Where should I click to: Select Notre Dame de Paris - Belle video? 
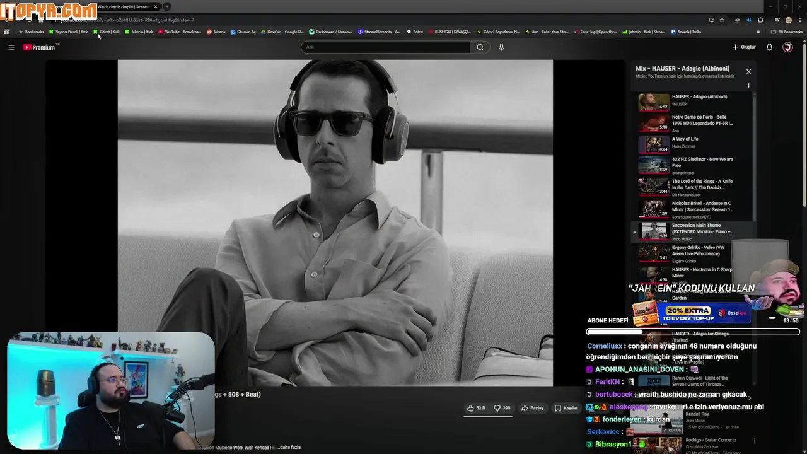pyautogui.click(x=692, y=122)
